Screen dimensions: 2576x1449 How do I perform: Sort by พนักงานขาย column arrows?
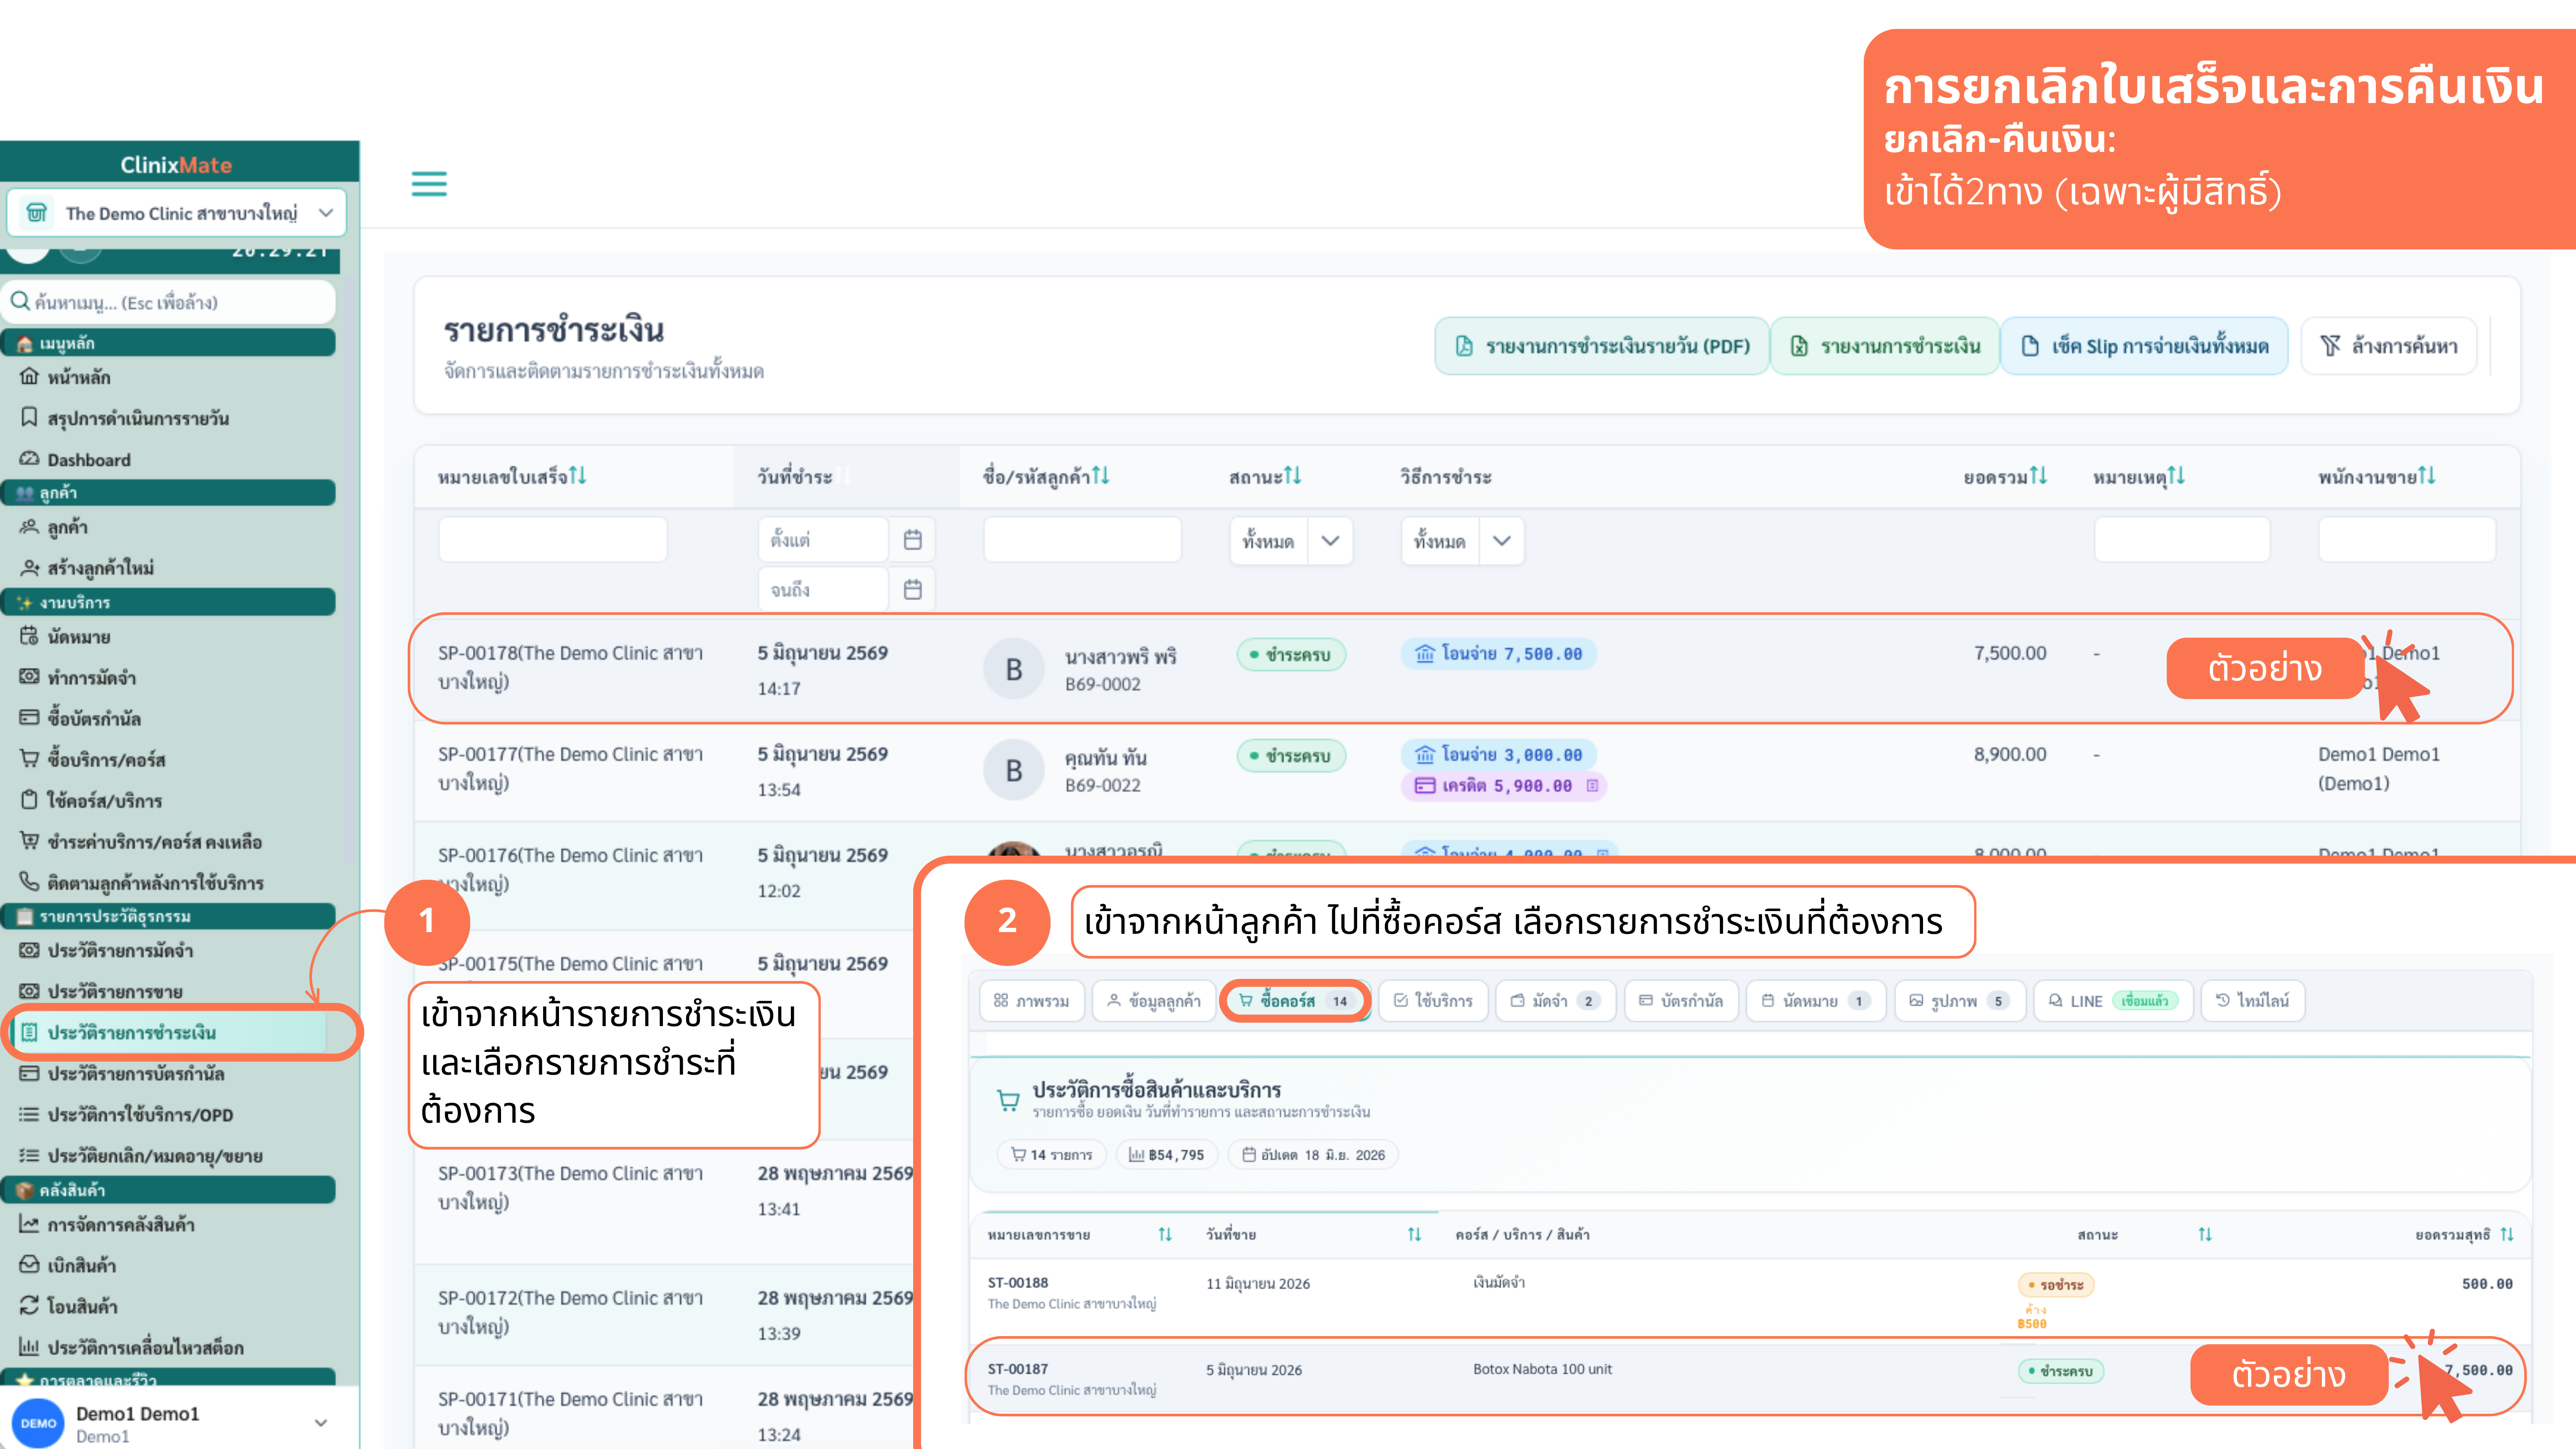tap(2426, 476)
